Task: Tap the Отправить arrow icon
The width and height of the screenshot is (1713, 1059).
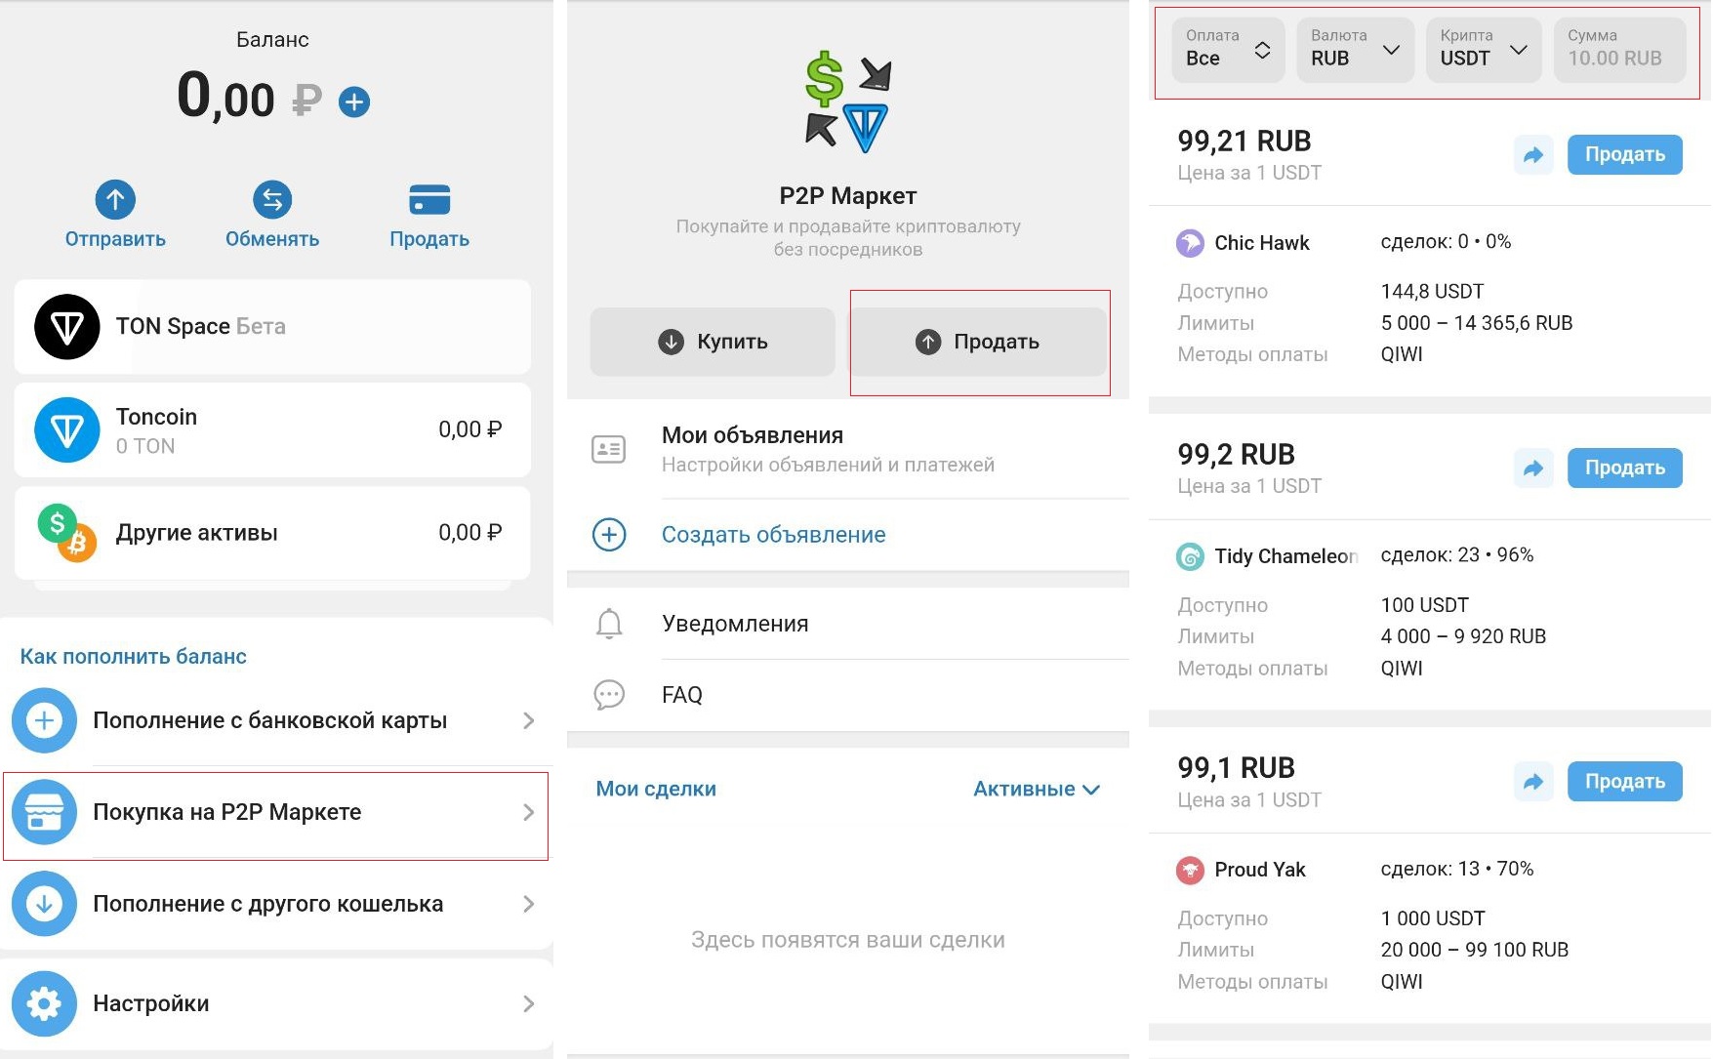Action: (115, 200)
